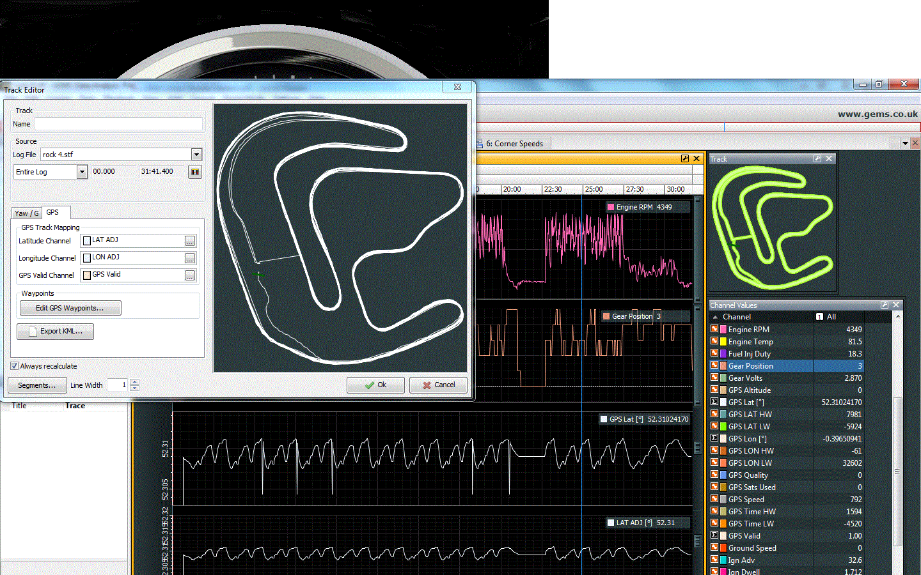Browse for Latitude Channel with ellipsis button
Image resolution: width=921 pixels, height=575 pixels.
(x=190, y=241)
